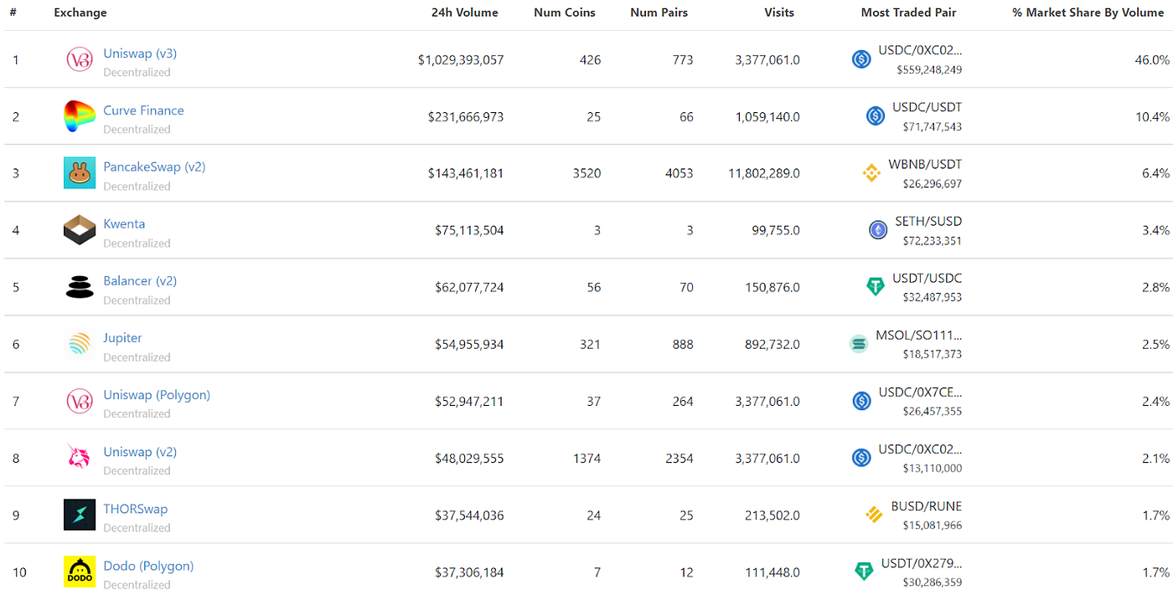Sort by the Exchange column header

point(80,13)
